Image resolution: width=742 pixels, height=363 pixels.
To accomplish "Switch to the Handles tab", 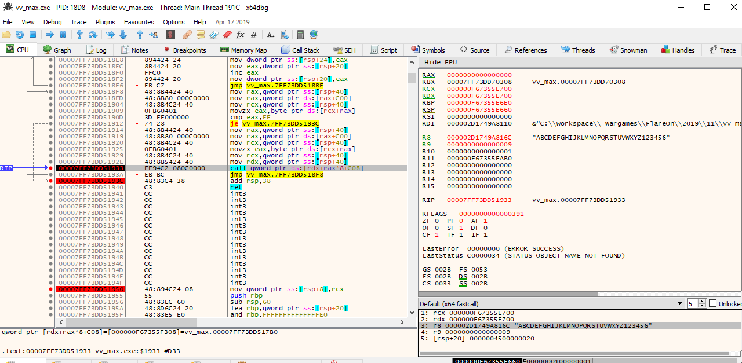I will coord(678,50).
